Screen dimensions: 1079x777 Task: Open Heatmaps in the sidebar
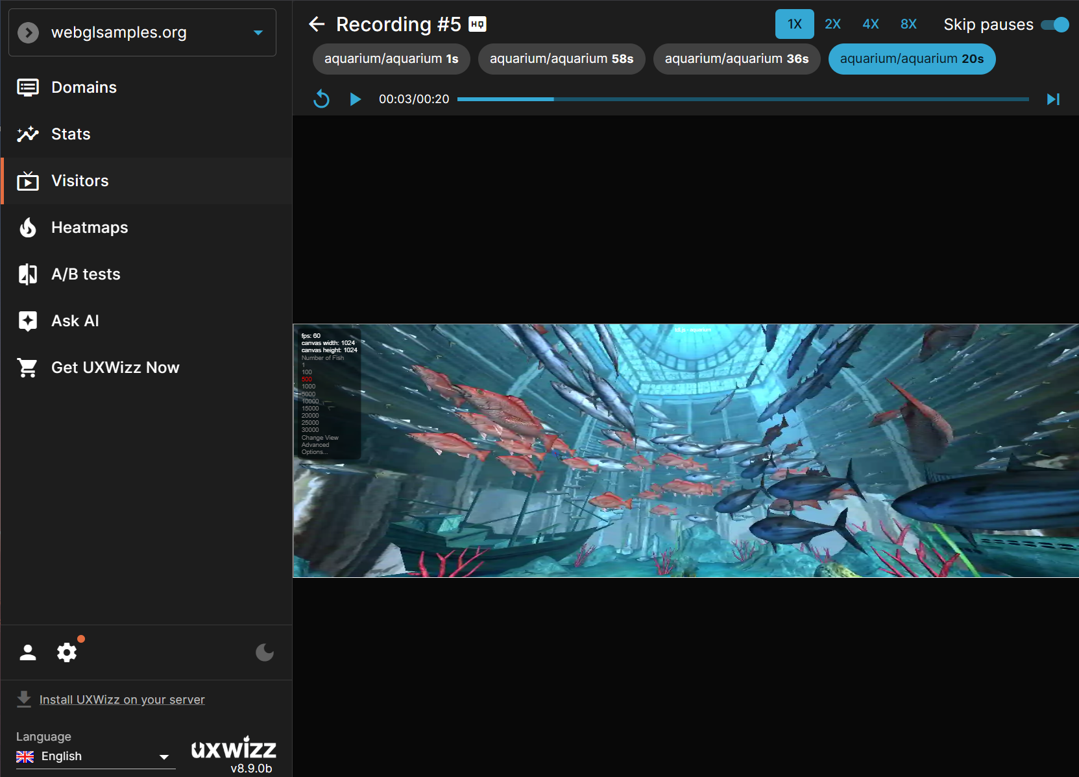[x=90, y=228]
